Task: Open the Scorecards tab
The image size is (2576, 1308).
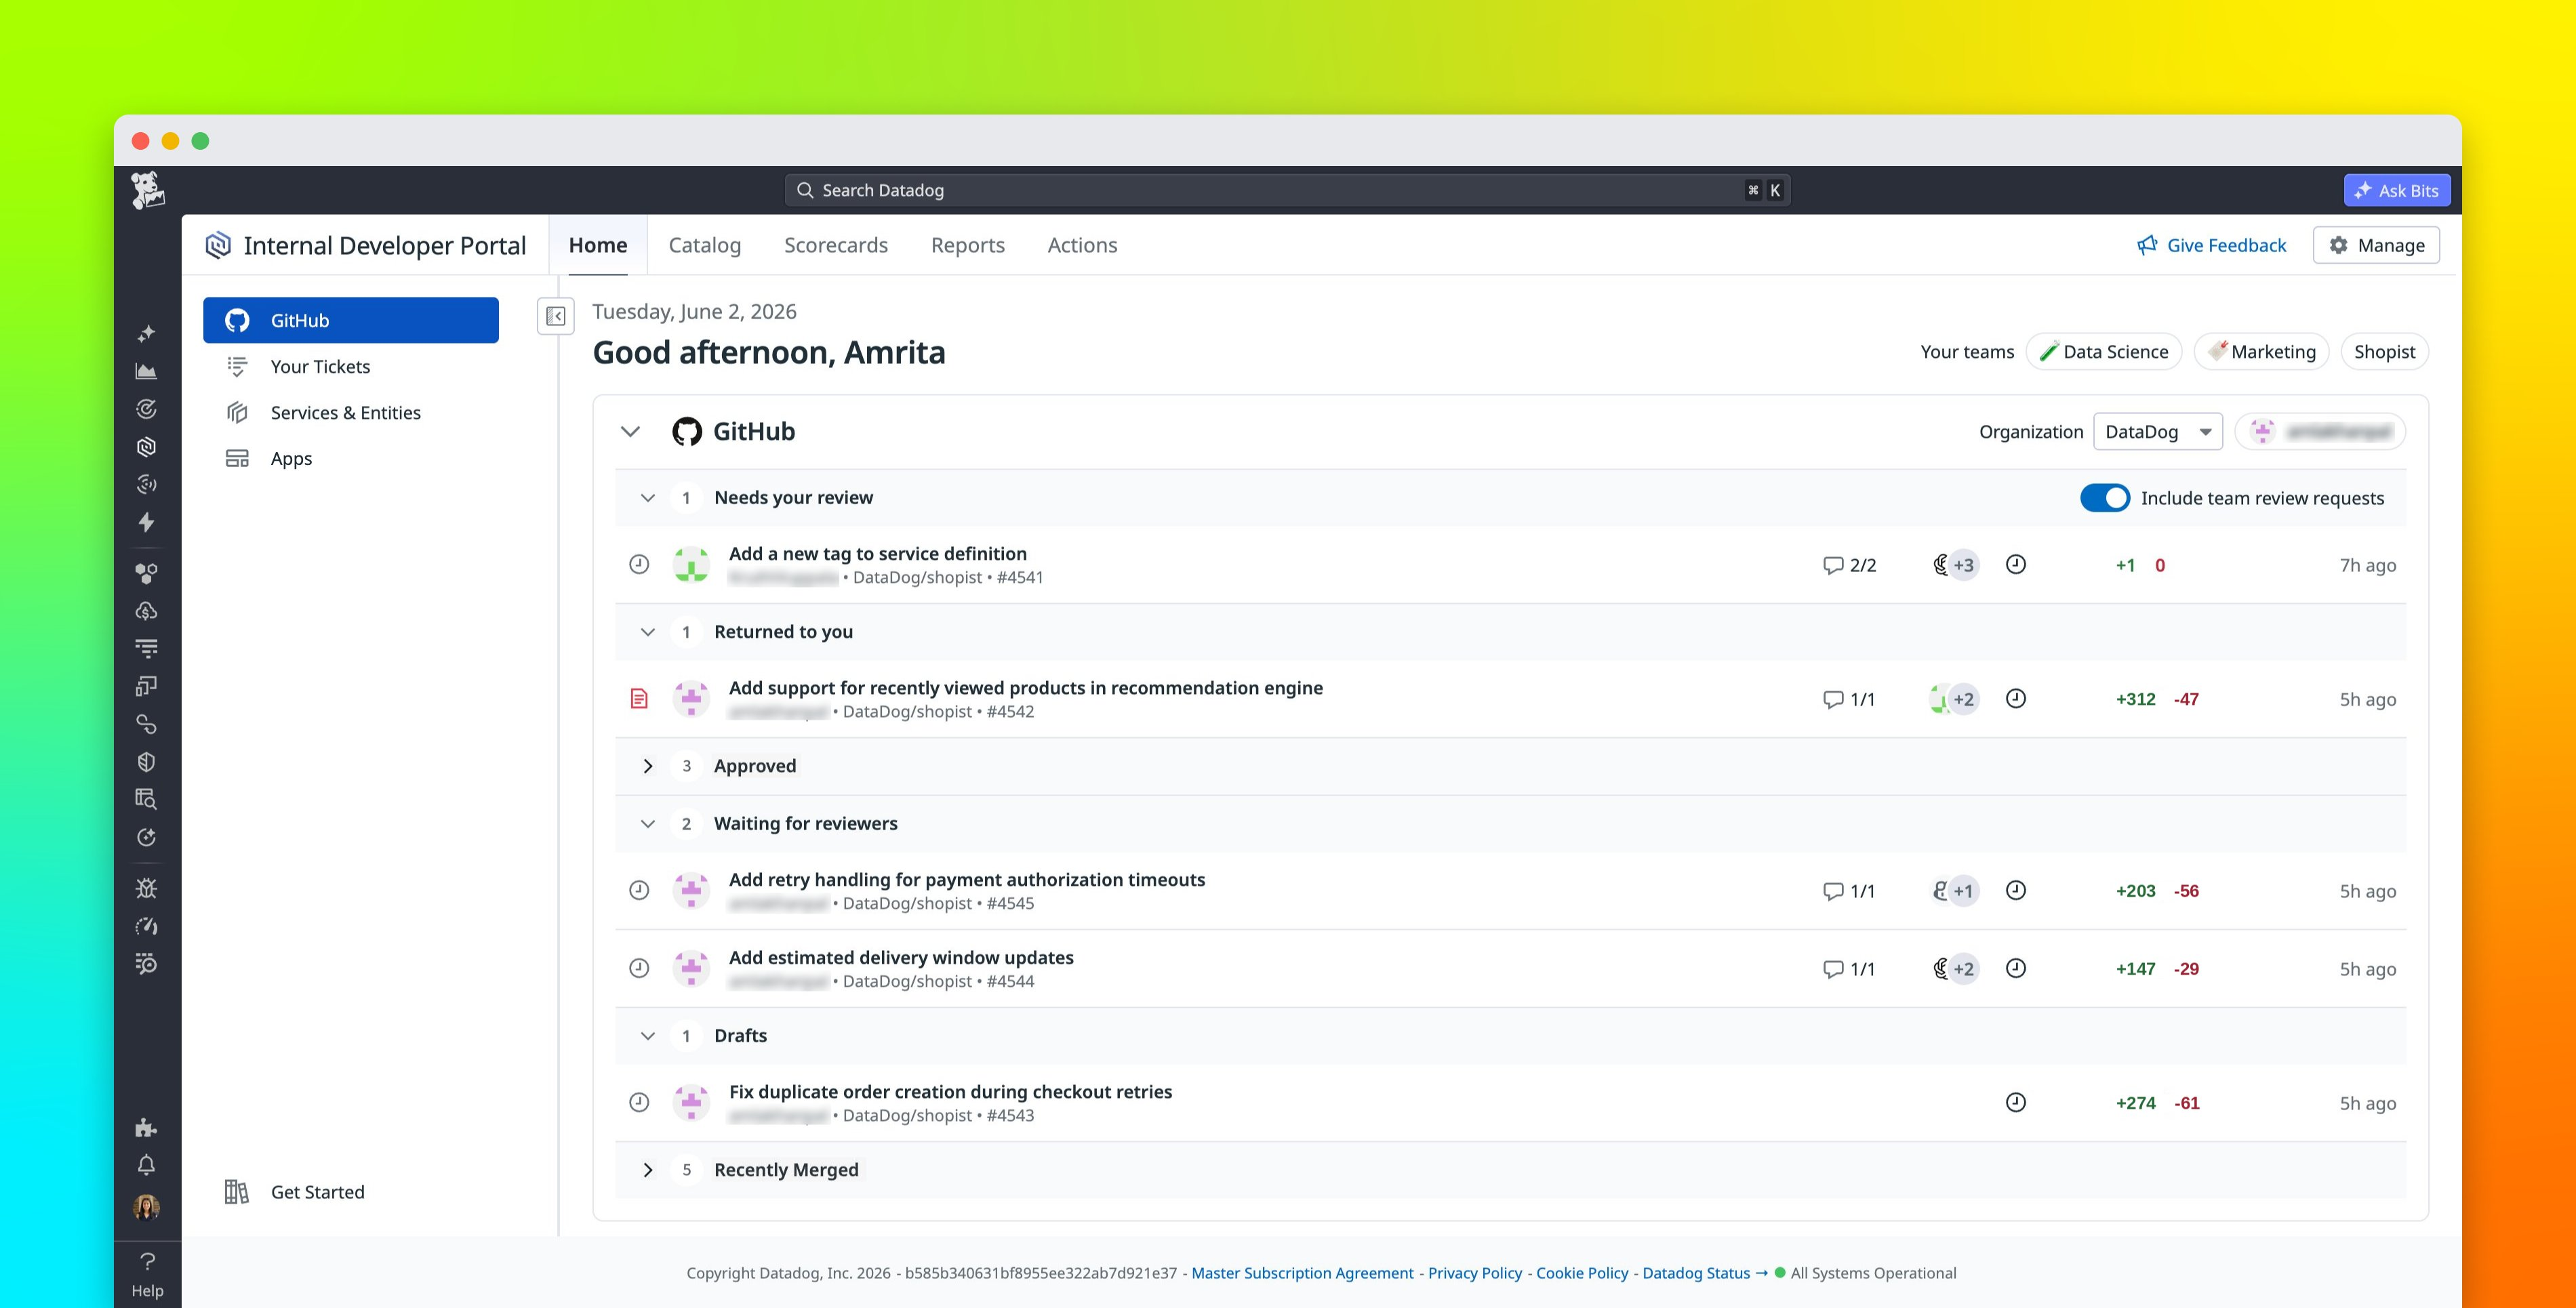Action: pos(836,245)
